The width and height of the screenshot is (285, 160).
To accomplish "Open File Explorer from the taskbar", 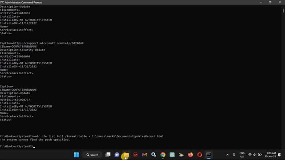I will (x=126, y=155).
